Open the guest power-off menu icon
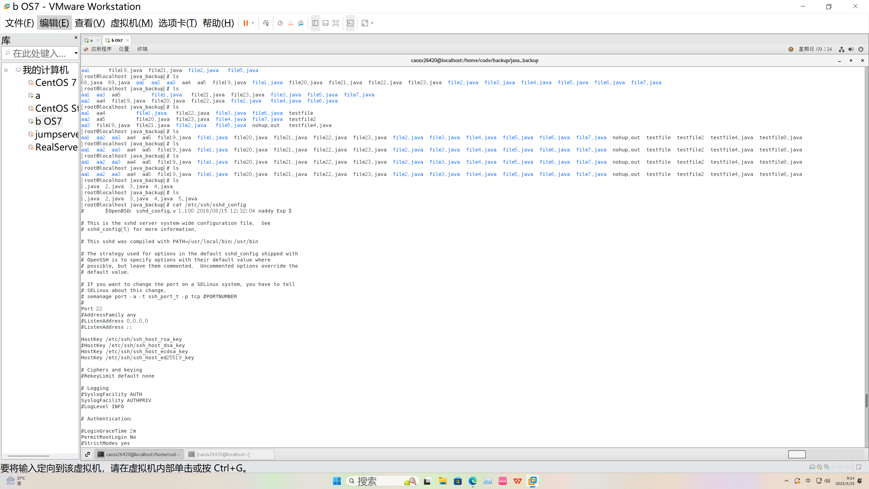Image resolution: width=869 pixels, height=489 pixels. [861, 49]
